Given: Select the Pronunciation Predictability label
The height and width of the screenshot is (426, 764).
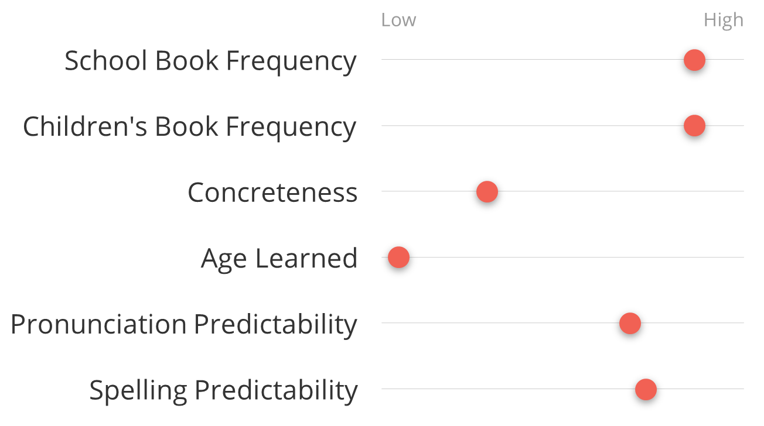Looking at the screenshot, I should (183, 325).
